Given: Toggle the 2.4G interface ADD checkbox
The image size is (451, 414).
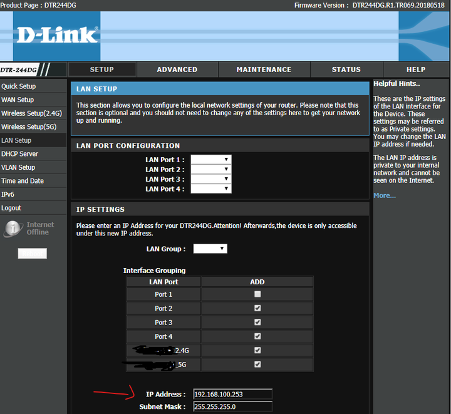Looking at the screenshot, I should tap(257, 351).
